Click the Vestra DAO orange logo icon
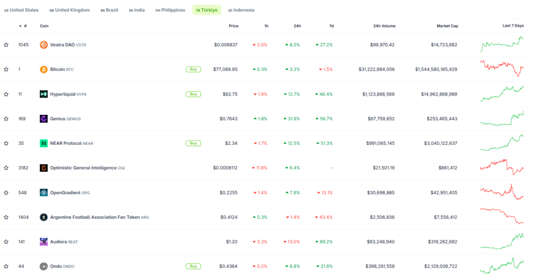 pyautogui.click(x=44, y=45)
